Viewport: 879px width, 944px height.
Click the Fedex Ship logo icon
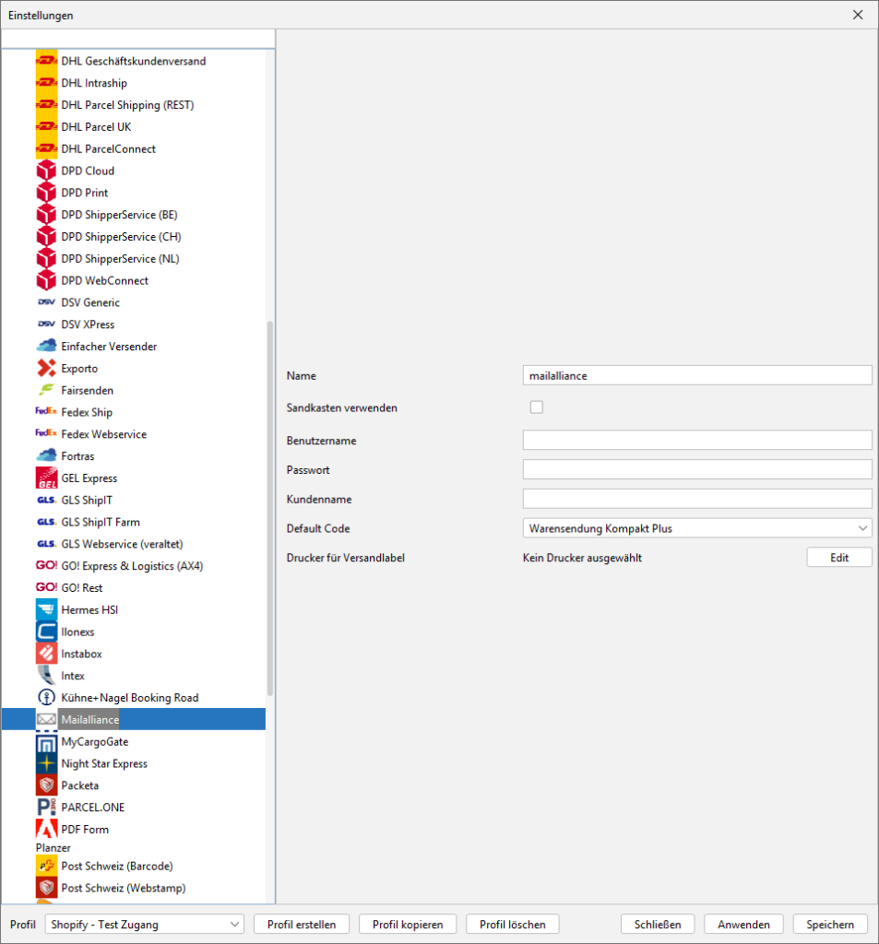[x=46, y=412]
